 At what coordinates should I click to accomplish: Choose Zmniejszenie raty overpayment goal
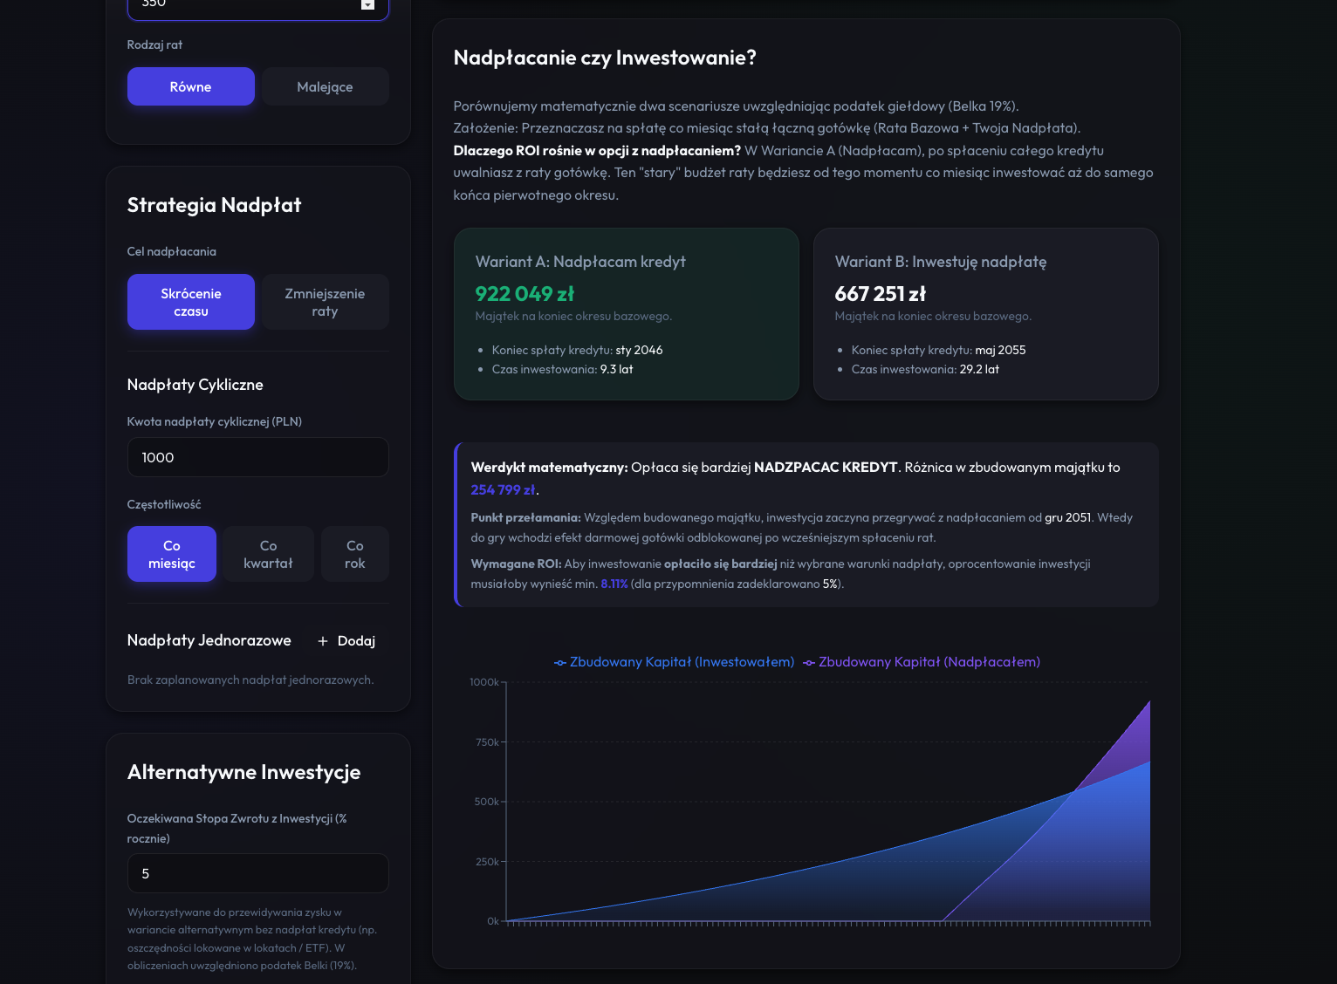pos(325,302)
